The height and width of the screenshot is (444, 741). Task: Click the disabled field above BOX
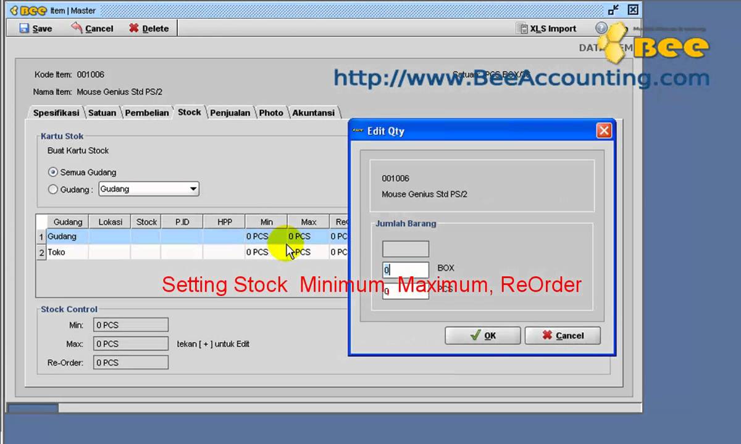[406, 249]
